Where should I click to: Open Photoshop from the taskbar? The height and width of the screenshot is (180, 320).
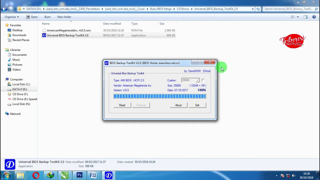point(79,175)
